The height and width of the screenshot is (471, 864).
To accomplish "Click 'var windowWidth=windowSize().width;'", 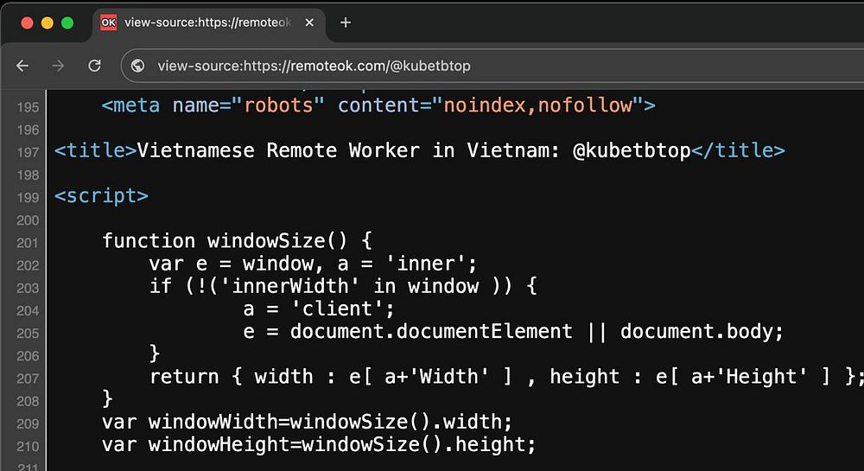I will click(x=308, y=422).
